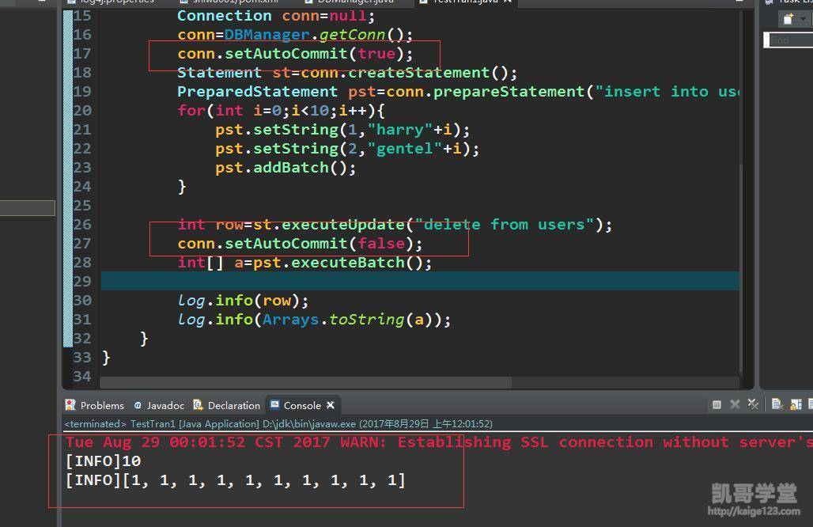Click the terminated TestTran1 launch description
The height and width of the screenshot is (527, 813).
click(x=278, y=424)
